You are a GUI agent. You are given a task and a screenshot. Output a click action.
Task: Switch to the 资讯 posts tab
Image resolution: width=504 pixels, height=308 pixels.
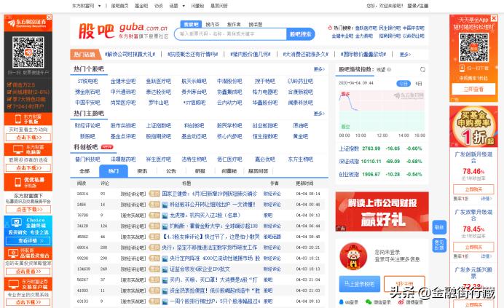142,171
